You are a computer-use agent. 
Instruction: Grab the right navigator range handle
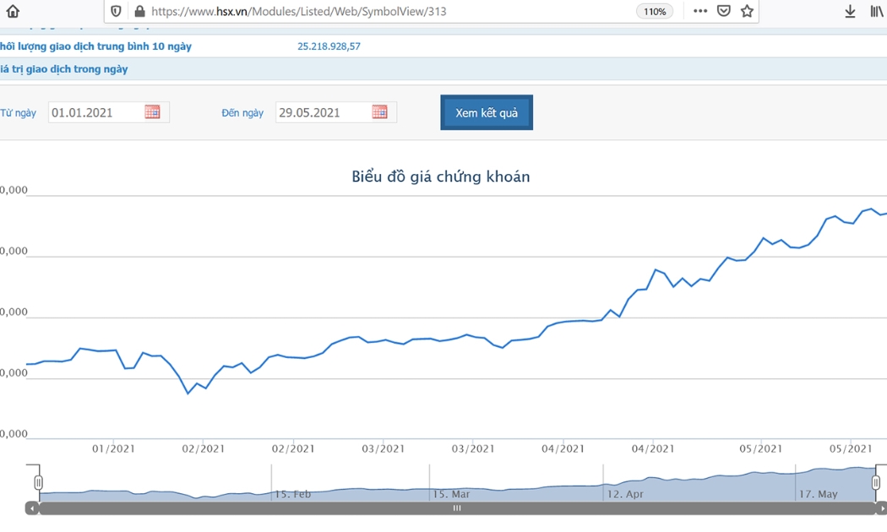pyautogui.click(x=876, y=482)
